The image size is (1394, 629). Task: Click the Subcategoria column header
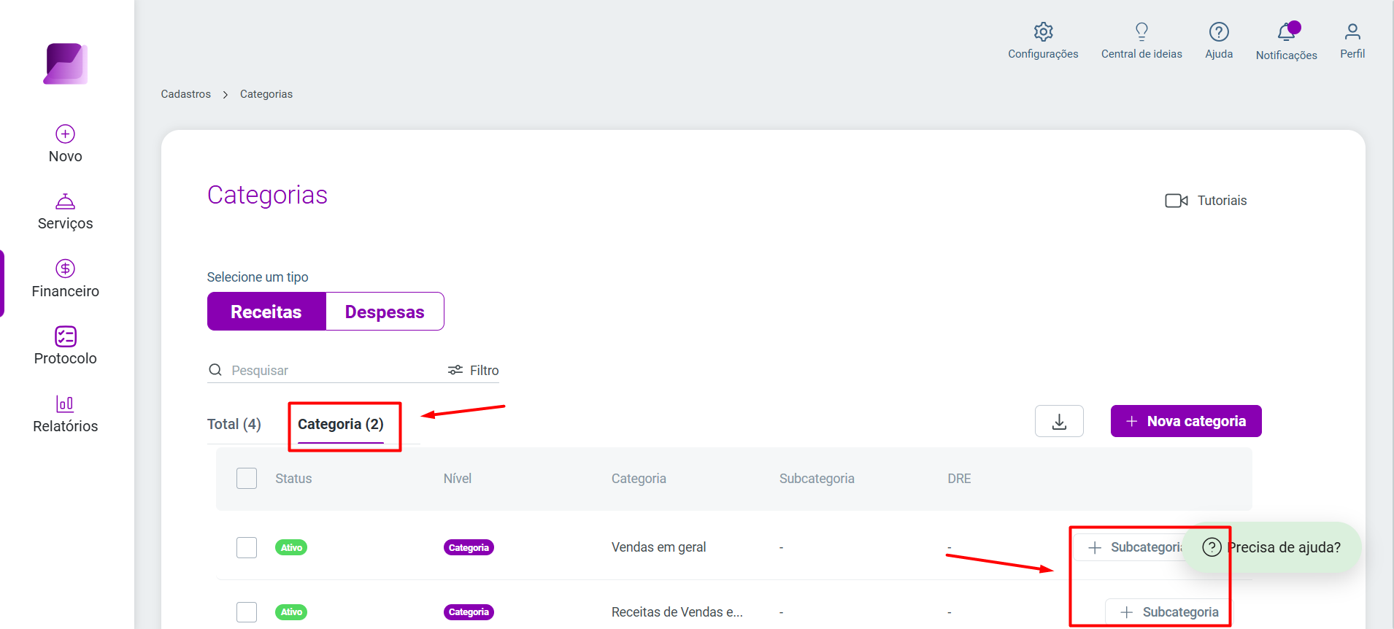pos(817,479)
